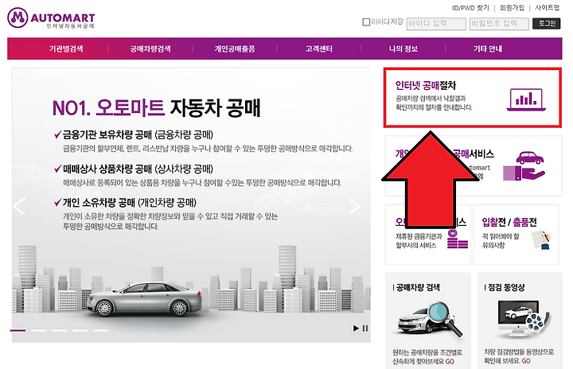Open the 공매차량검색 menu
Viewport: 573px width, 369px height.
[150, 49]
